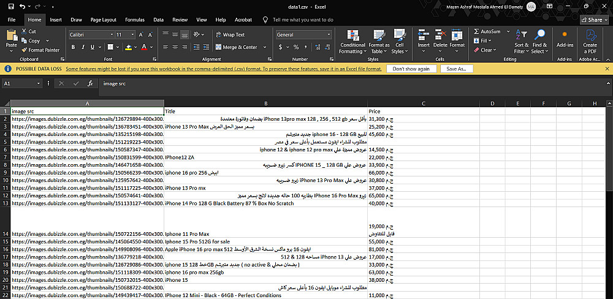Viewport: 613px width, 299px height.
Task: Toggle underline formatting
Action: click(93, 47)
